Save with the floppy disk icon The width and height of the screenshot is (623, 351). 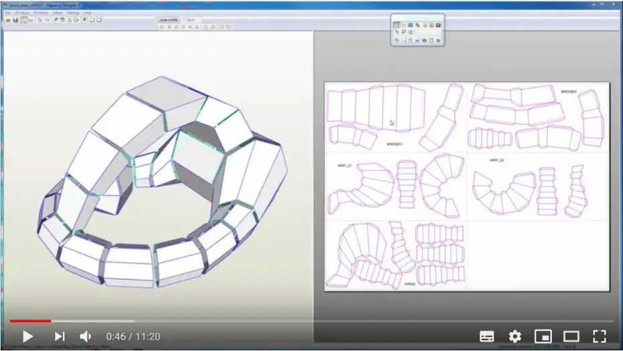coord(15,20)
